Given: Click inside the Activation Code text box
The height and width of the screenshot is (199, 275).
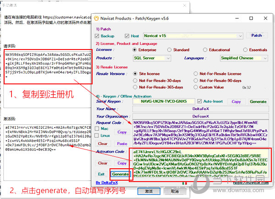Looking at the screenshot, I should (x=200, y=162).
